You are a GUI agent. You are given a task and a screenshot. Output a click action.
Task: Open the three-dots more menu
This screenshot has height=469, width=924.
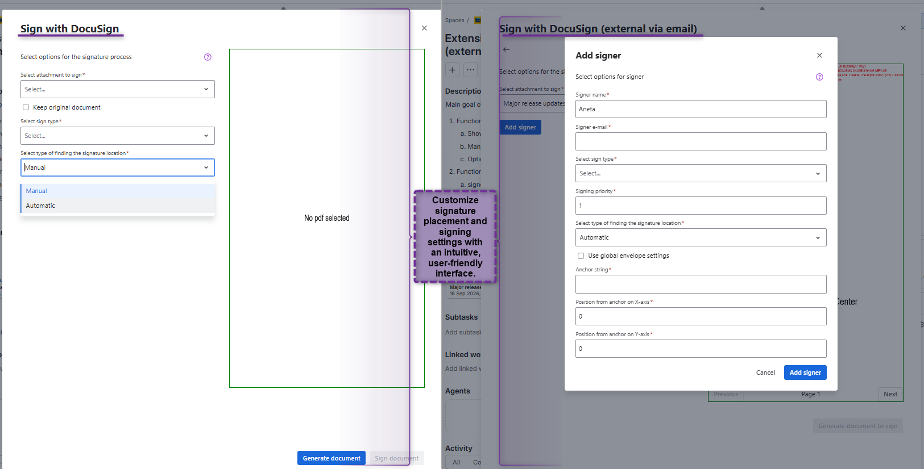pyautogui.click(x=471, y=70)
